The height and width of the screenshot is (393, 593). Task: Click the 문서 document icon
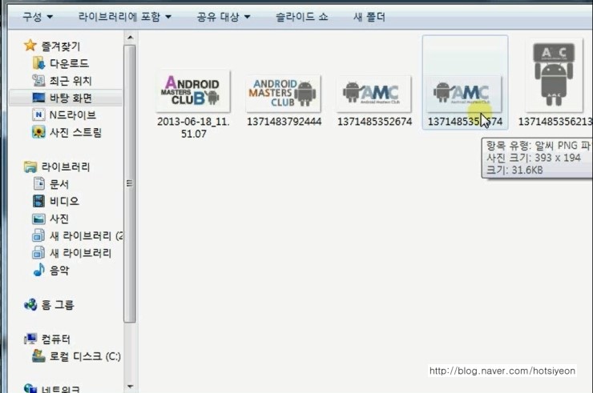[38, 183]
